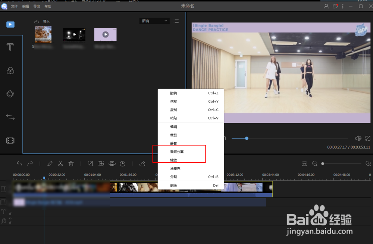
Task: Open the Text panel in sidebar
Action: coord(10,47)
